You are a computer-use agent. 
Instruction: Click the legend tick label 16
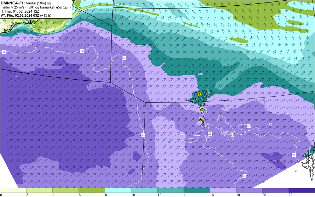[x=212, y=195]
